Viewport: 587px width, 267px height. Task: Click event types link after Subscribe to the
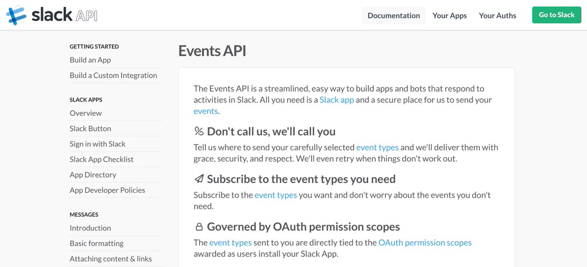click(276, 195)
